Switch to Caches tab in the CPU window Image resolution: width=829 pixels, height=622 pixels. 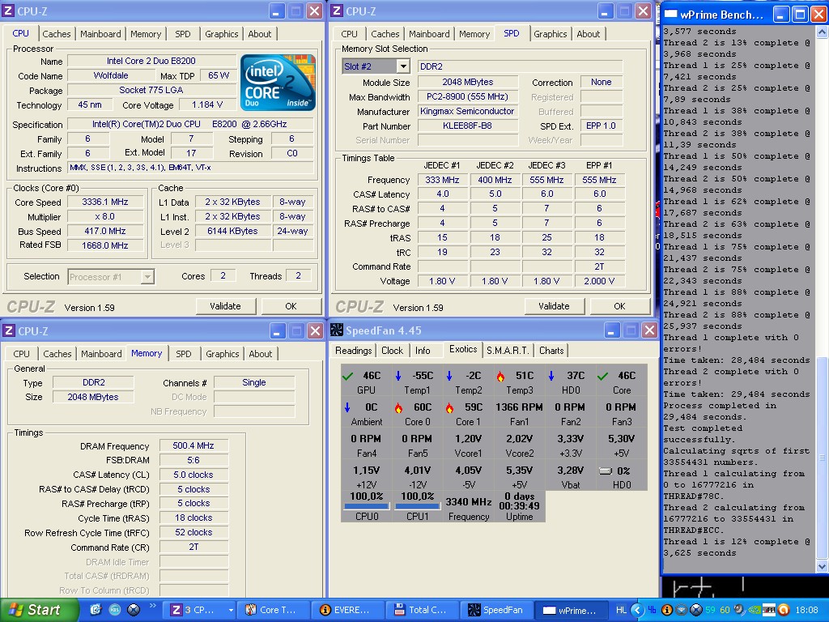click(56, 34)
